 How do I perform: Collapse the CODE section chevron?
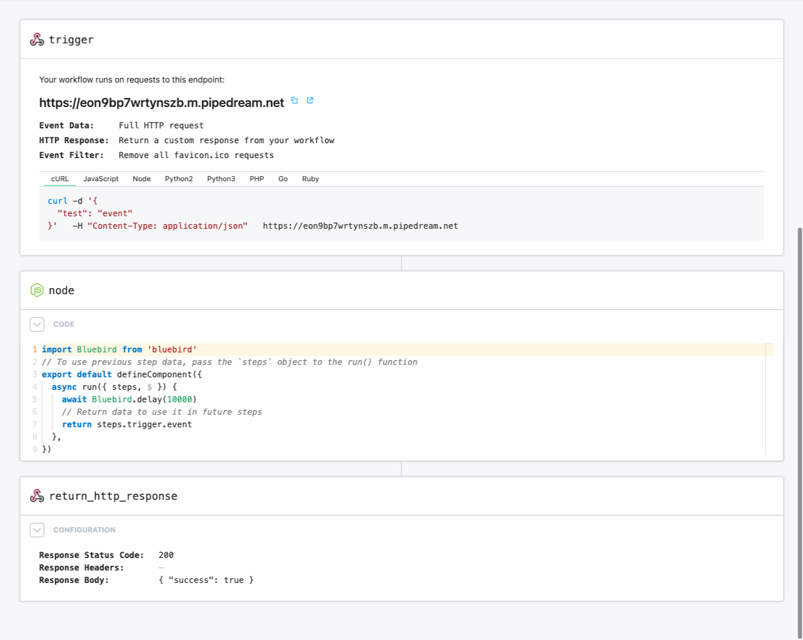[37, 324]
